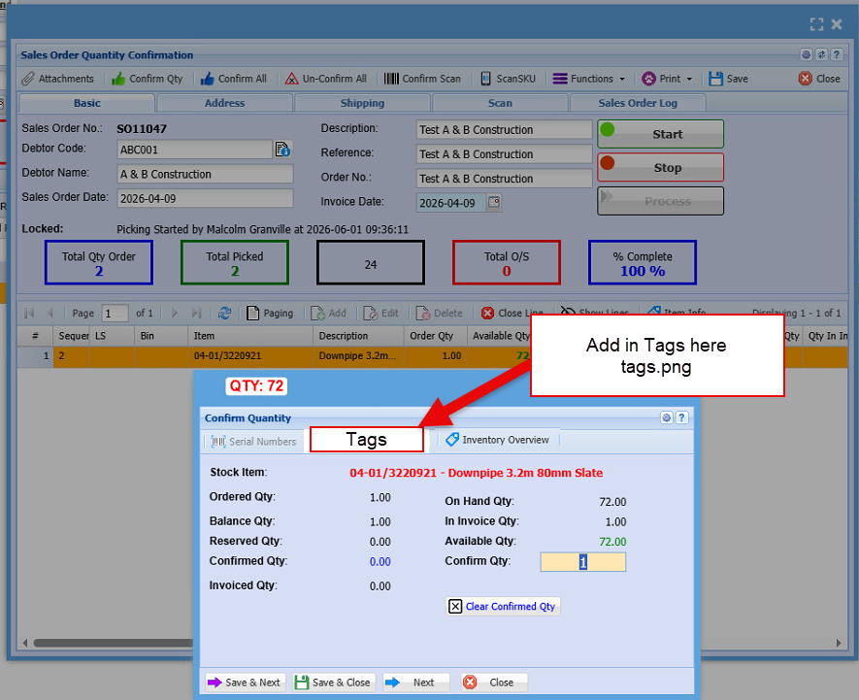Expand the Functions dropdown menu

tap(589, 79)
